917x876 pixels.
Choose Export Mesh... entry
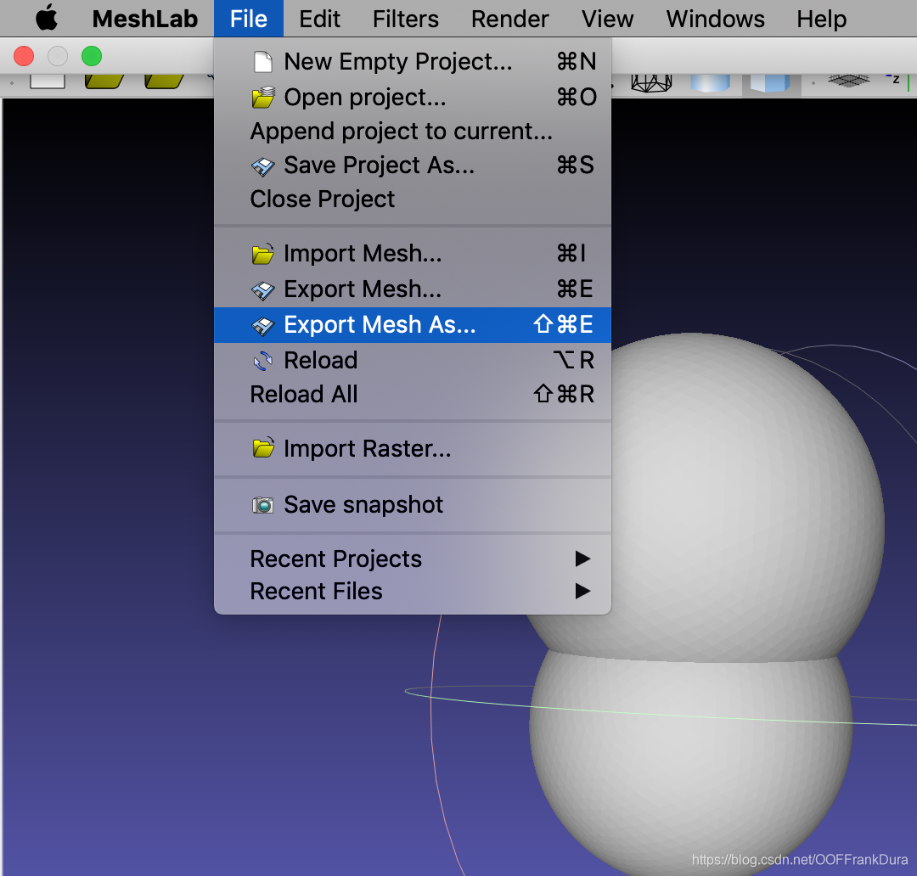(413, 289)
